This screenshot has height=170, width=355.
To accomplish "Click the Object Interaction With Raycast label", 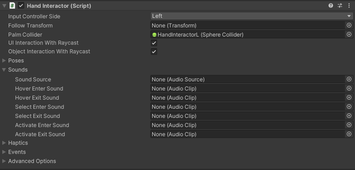I will click(x=49, y=52).
